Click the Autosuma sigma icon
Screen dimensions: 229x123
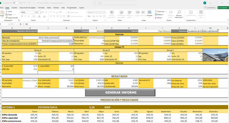pyautogui.click(x=156, y=11)
